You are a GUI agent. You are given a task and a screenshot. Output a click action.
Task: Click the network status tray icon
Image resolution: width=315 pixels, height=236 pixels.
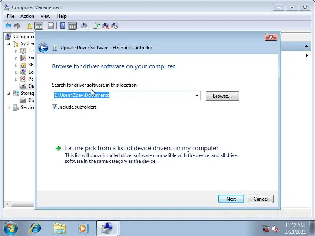[265, 229]
